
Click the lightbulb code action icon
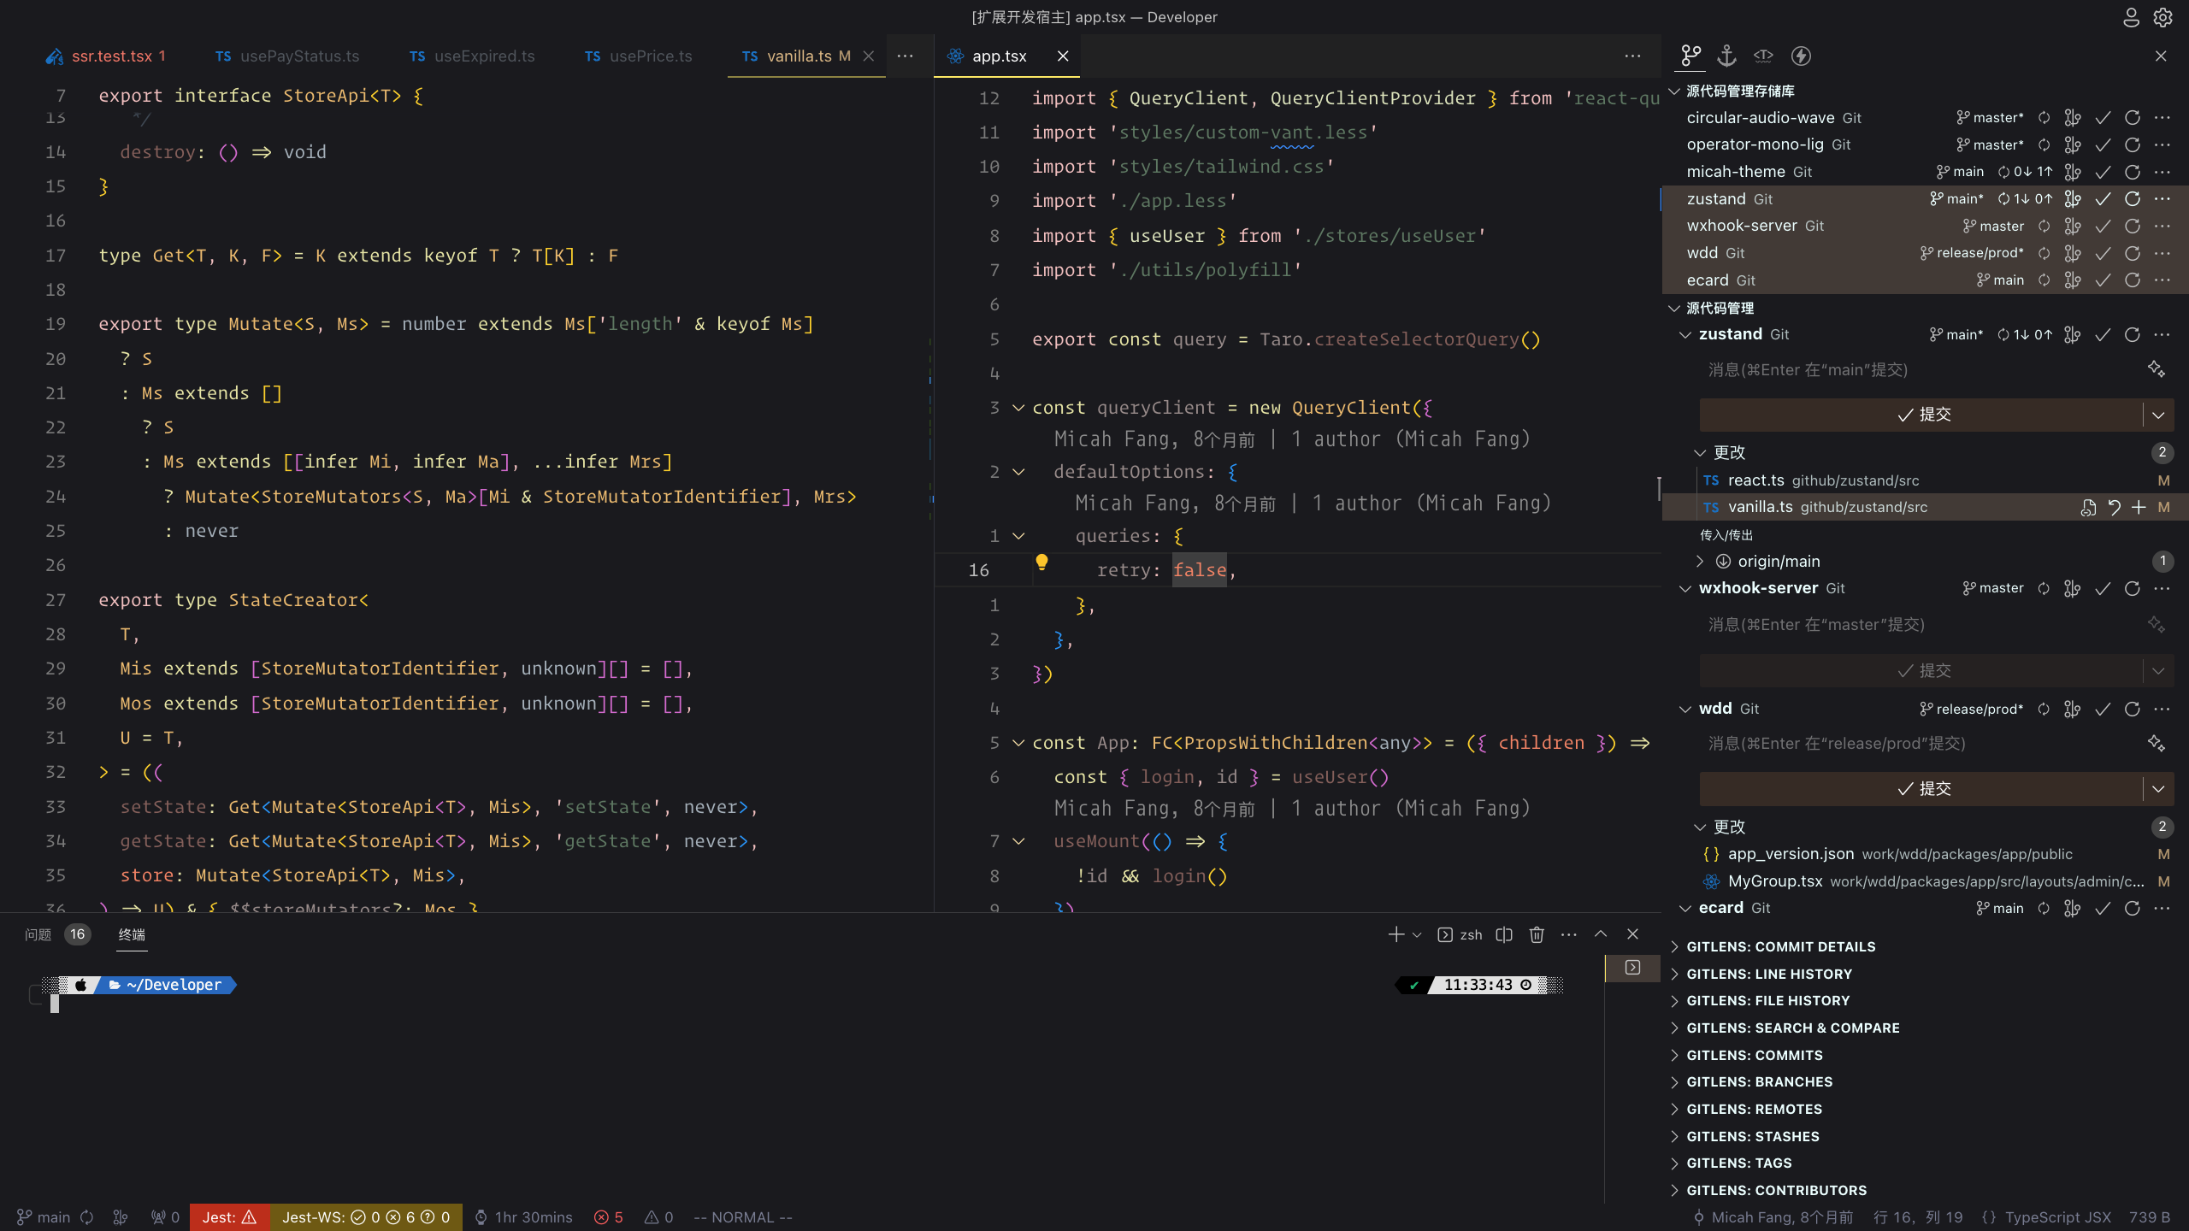coord(1041,562)
